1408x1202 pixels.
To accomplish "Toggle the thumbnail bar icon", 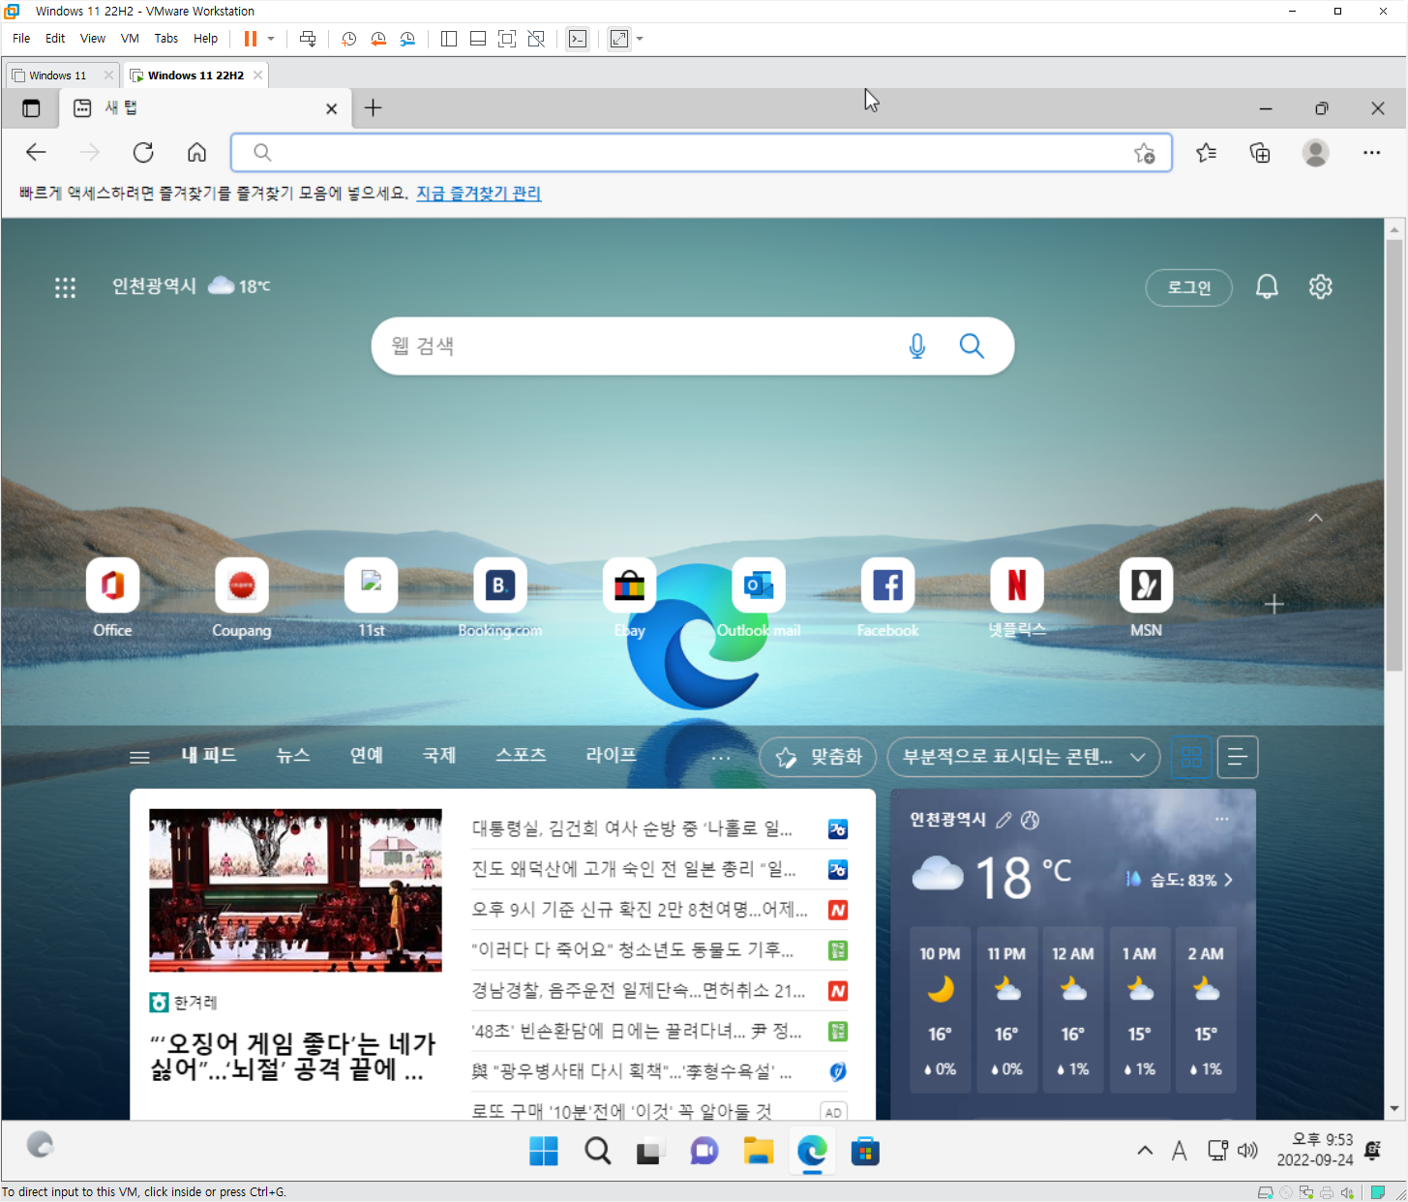I will (x=478, y=39).
